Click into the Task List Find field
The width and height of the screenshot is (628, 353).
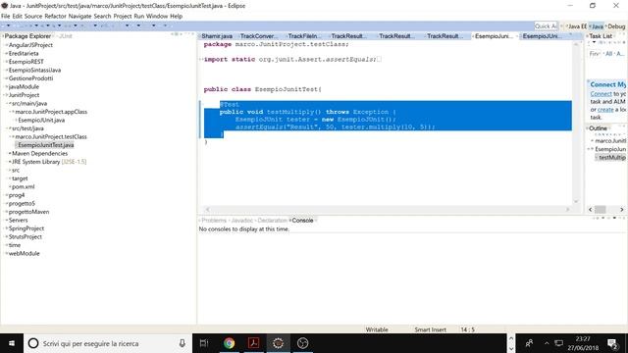pos(595,54)
